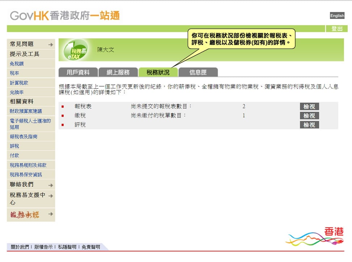Open the 免稅額 sidebar link
This screenshot has height=262, width=352.
pyautogui.click(x=17, y=64)
